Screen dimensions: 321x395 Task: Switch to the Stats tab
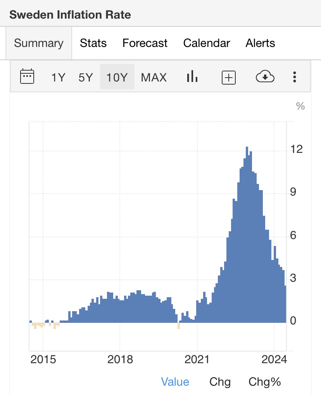click(x=93, y=43)
